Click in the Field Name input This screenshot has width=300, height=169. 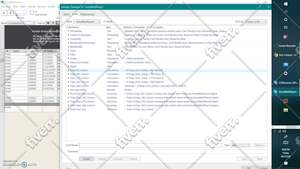click(151, 145)
